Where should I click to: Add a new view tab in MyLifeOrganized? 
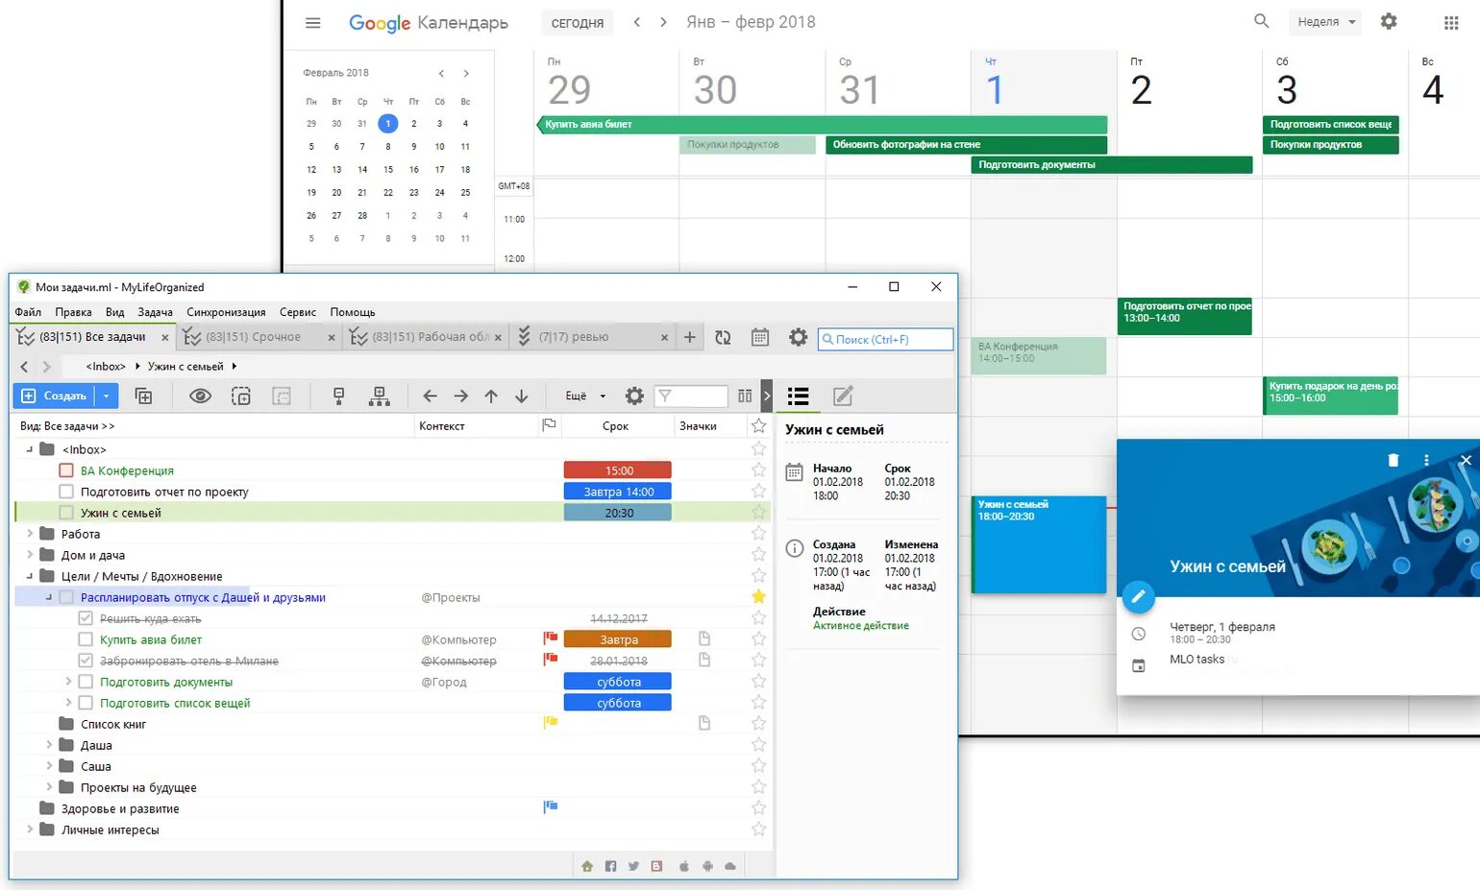[x=689, y=337]
